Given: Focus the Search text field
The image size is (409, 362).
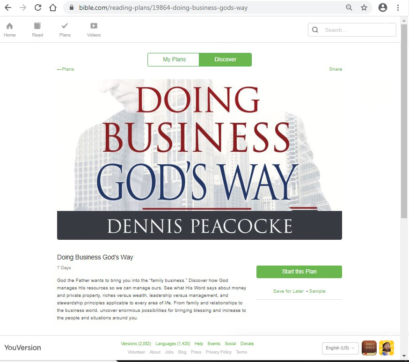Looking at the screenshot, I should click(352, 30).
